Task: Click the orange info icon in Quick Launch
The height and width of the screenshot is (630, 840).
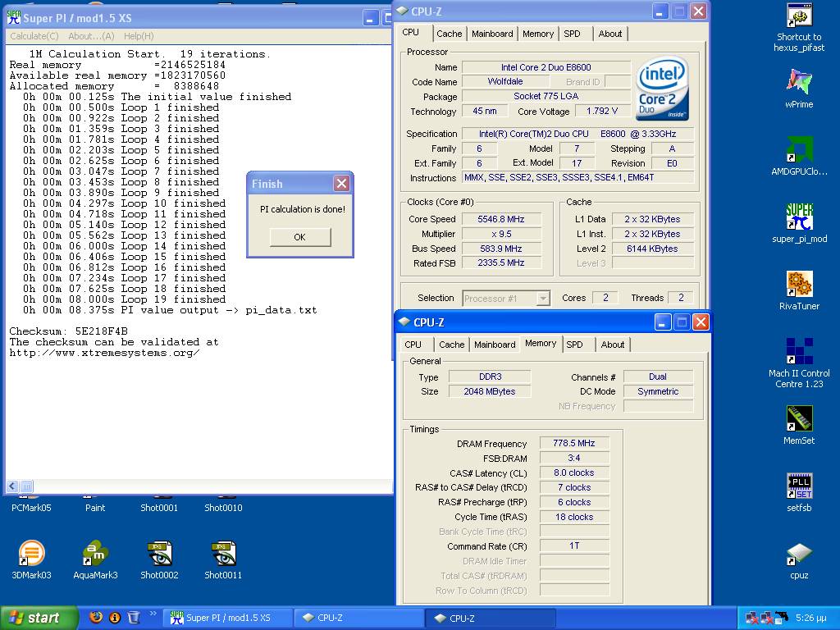Action: tap(115, 617)
